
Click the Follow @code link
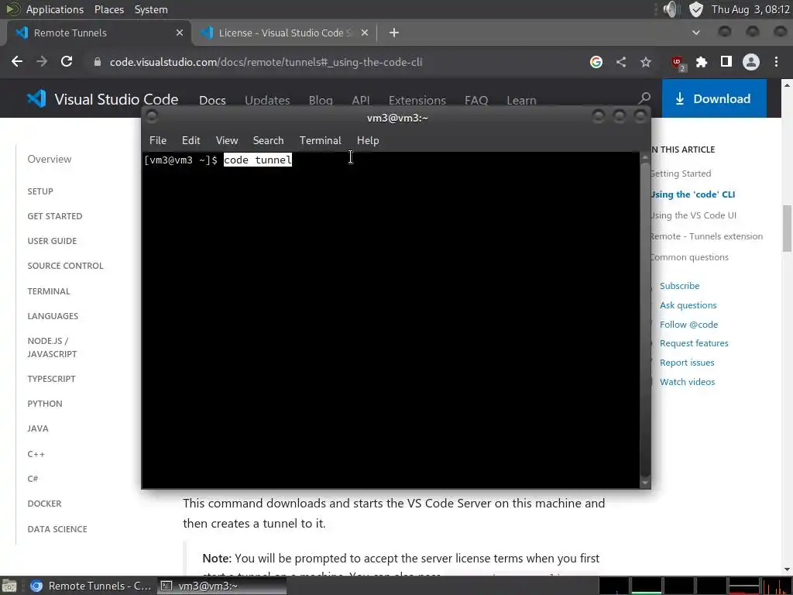688,325
